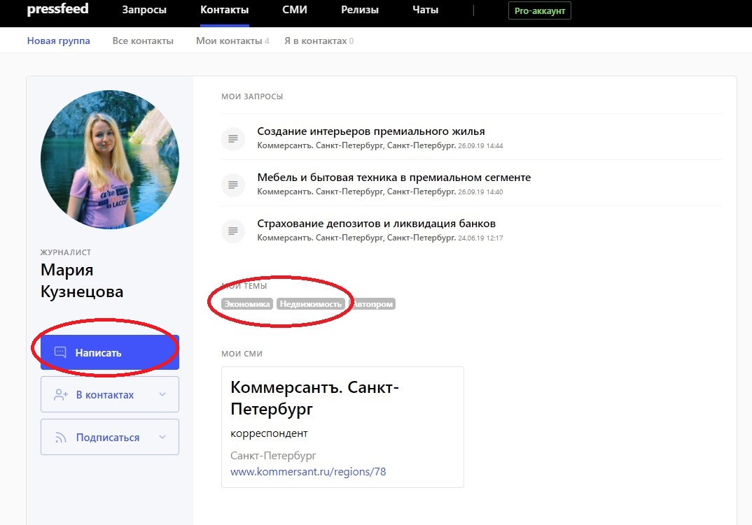Screen dimensions: 752x525
Task: Switch to the Все контакты tab
Action: click(143, 41)
